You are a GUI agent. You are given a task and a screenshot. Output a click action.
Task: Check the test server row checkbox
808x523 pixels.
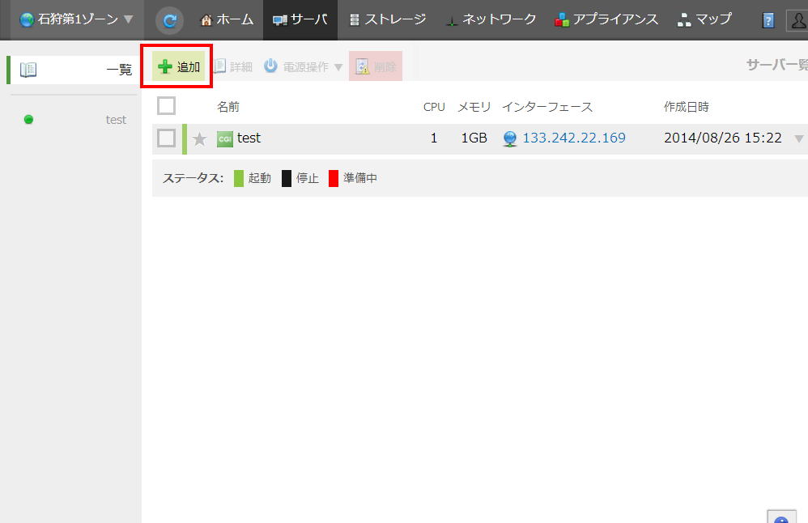[166, 138]
